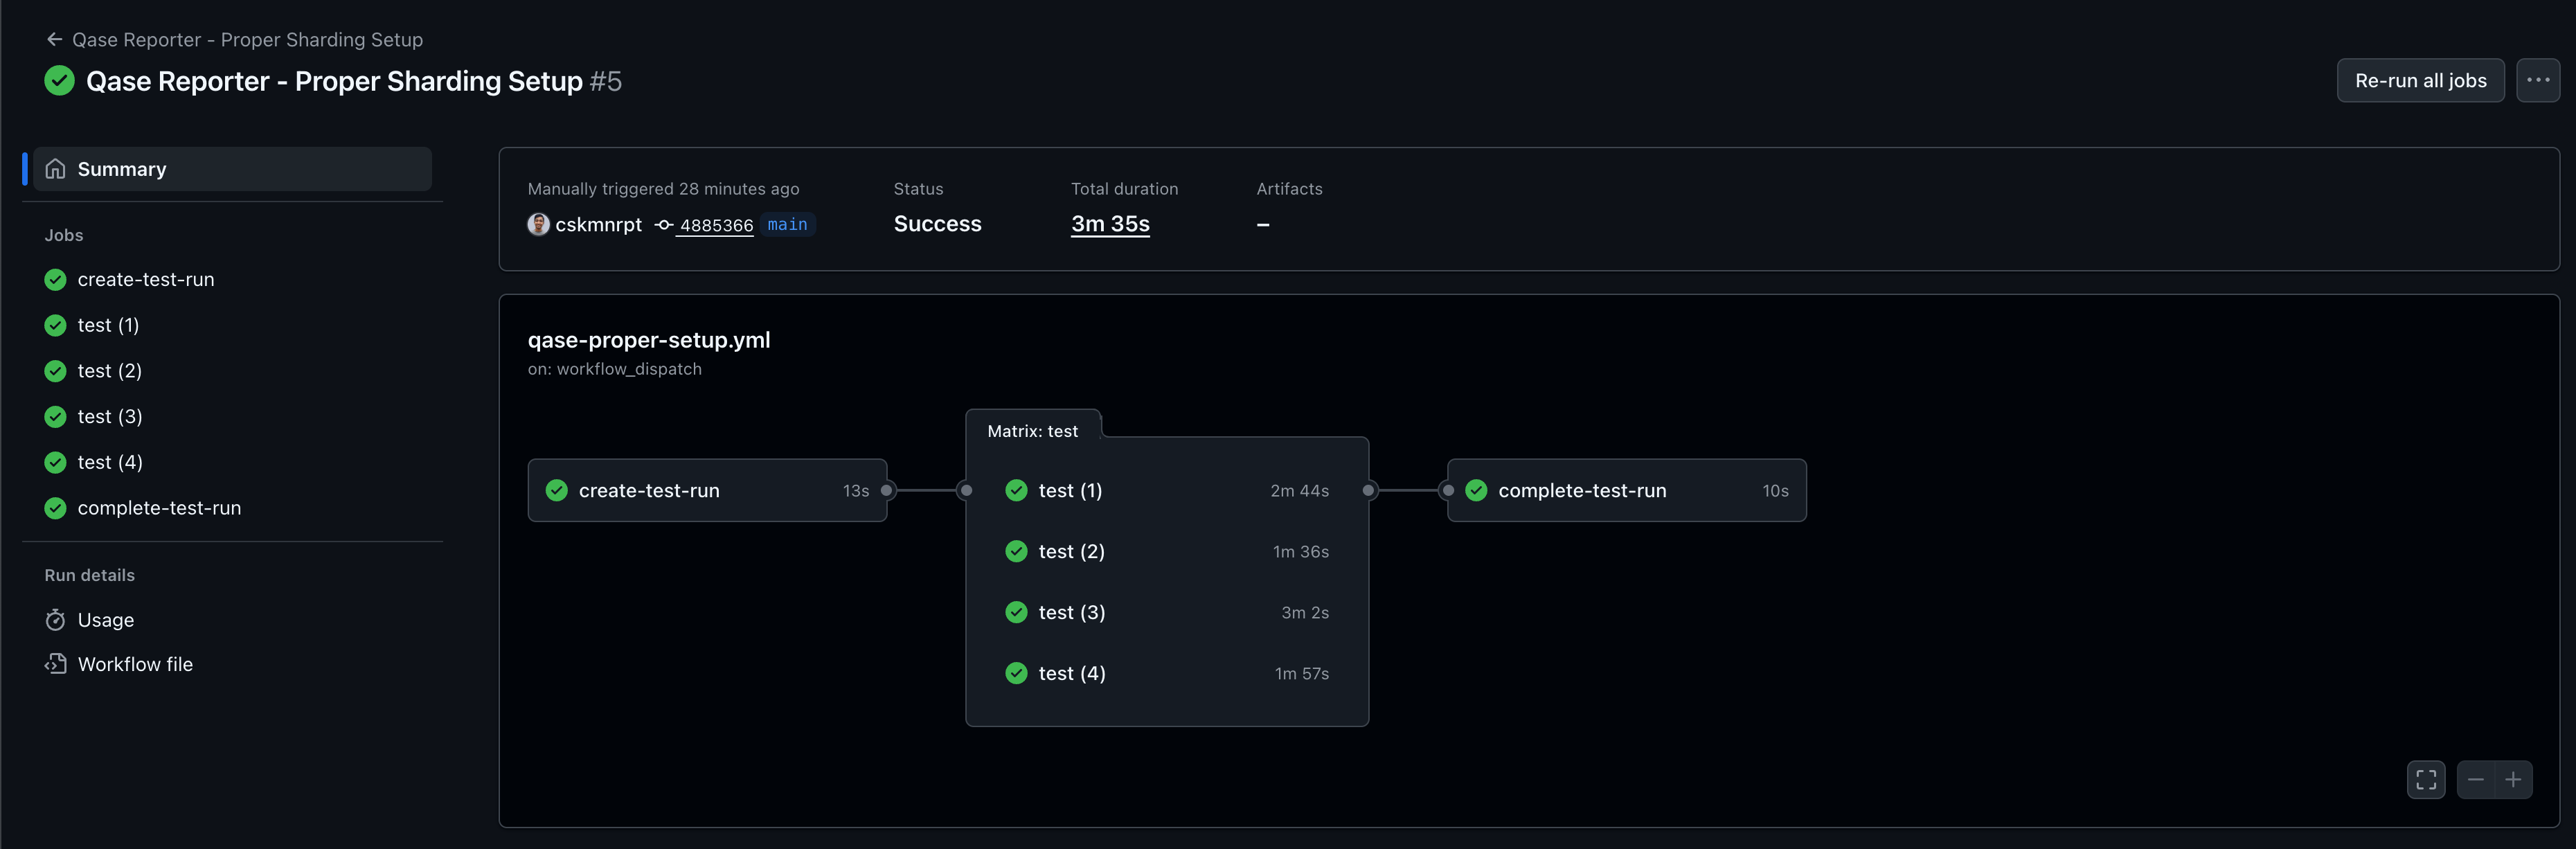
Task: Zoom out the workflow graph
Action: (x=2475, y=780)
